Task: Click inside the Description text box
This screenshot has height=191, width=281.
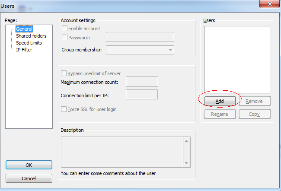Action: pos(122,151)
